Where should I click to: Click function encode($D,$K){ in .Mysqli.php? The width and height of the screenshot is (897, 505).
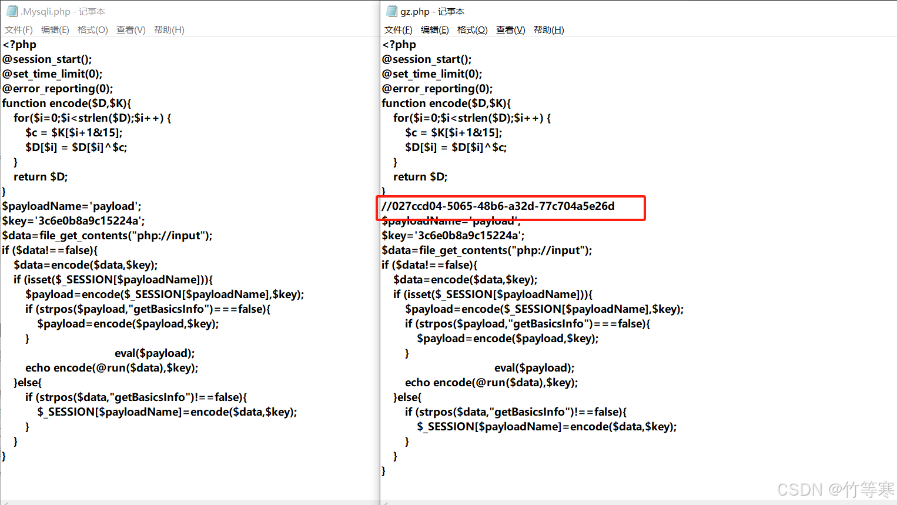tap(67, 103)
